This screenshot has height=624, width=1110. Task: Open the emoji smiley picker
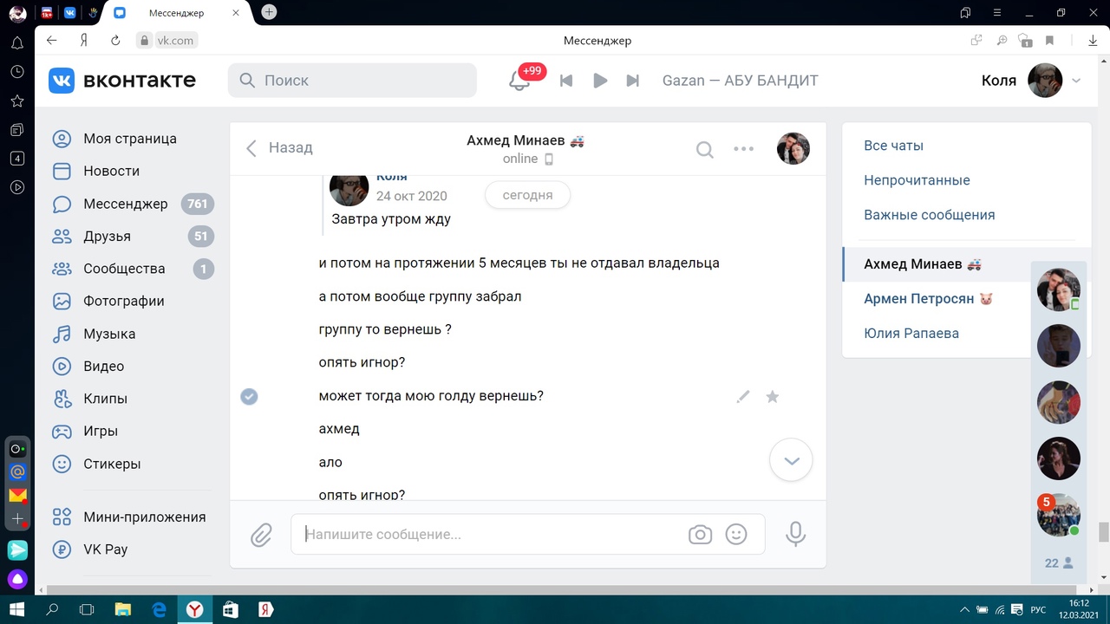736,535
